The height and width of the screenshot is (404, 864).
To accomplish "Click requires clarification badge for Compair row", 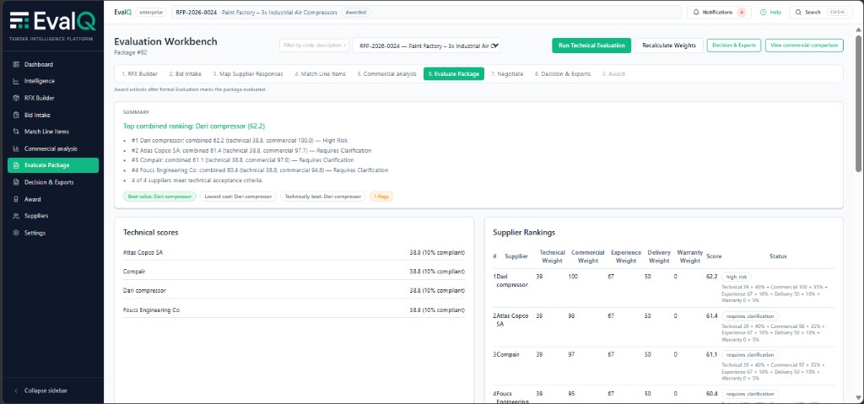I will [x=750, y=355].
